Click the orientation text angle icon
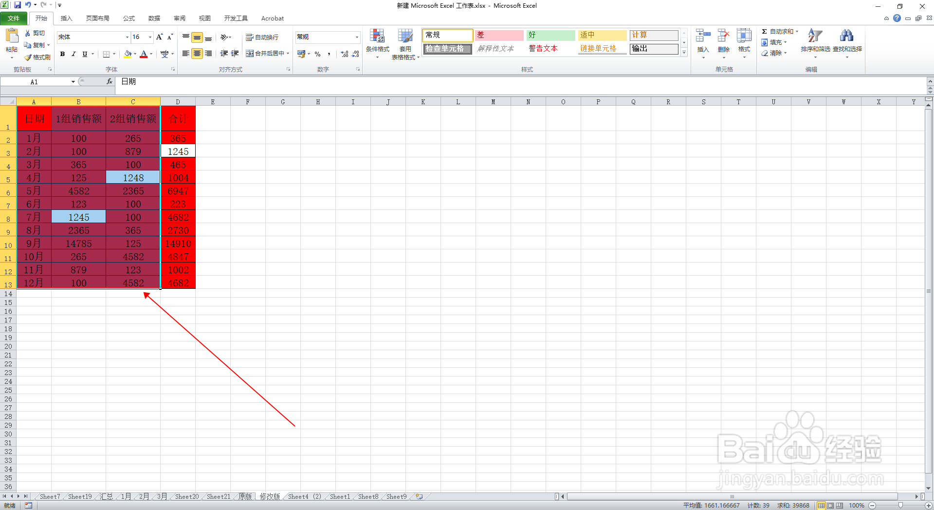934x510 pixels. click(x=224, y=37)
